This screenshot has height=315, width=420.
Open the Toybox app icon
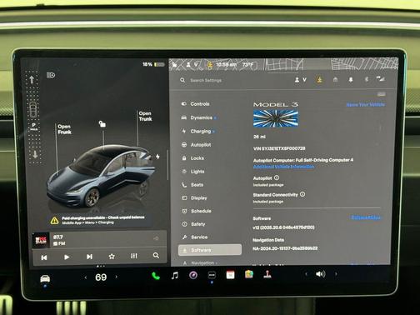[x=249, y=274]
